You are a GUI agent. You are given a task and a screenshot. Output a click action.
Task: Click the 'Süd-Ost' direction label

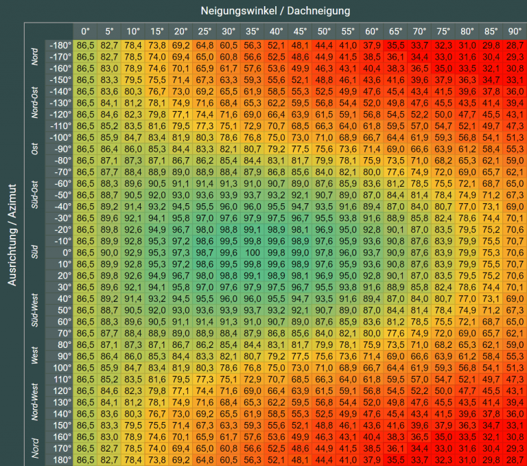[34, 195]
